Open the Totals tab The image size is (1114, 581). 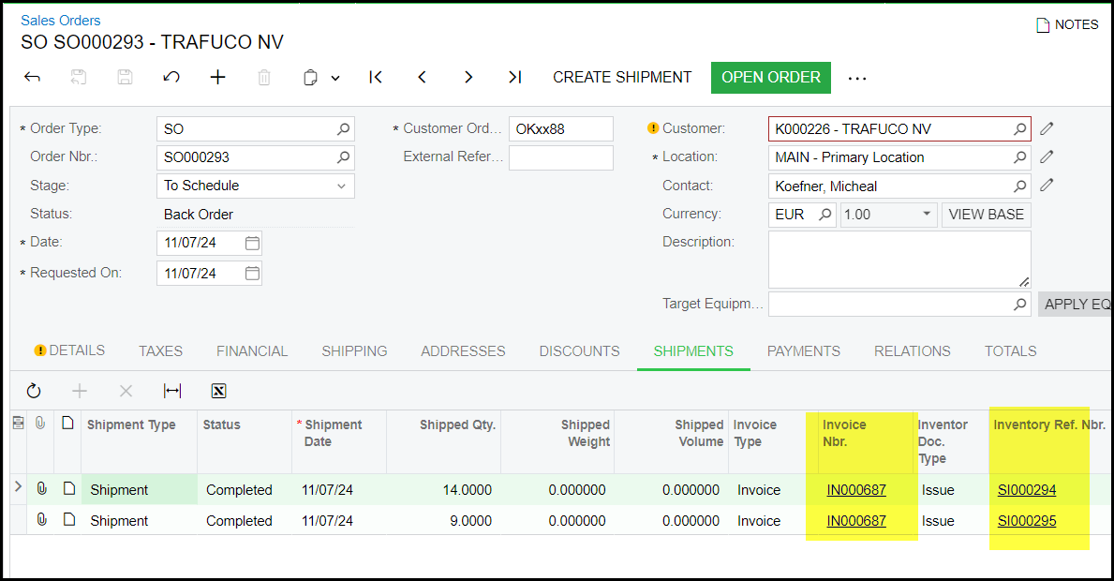(x=1010, y=351)
